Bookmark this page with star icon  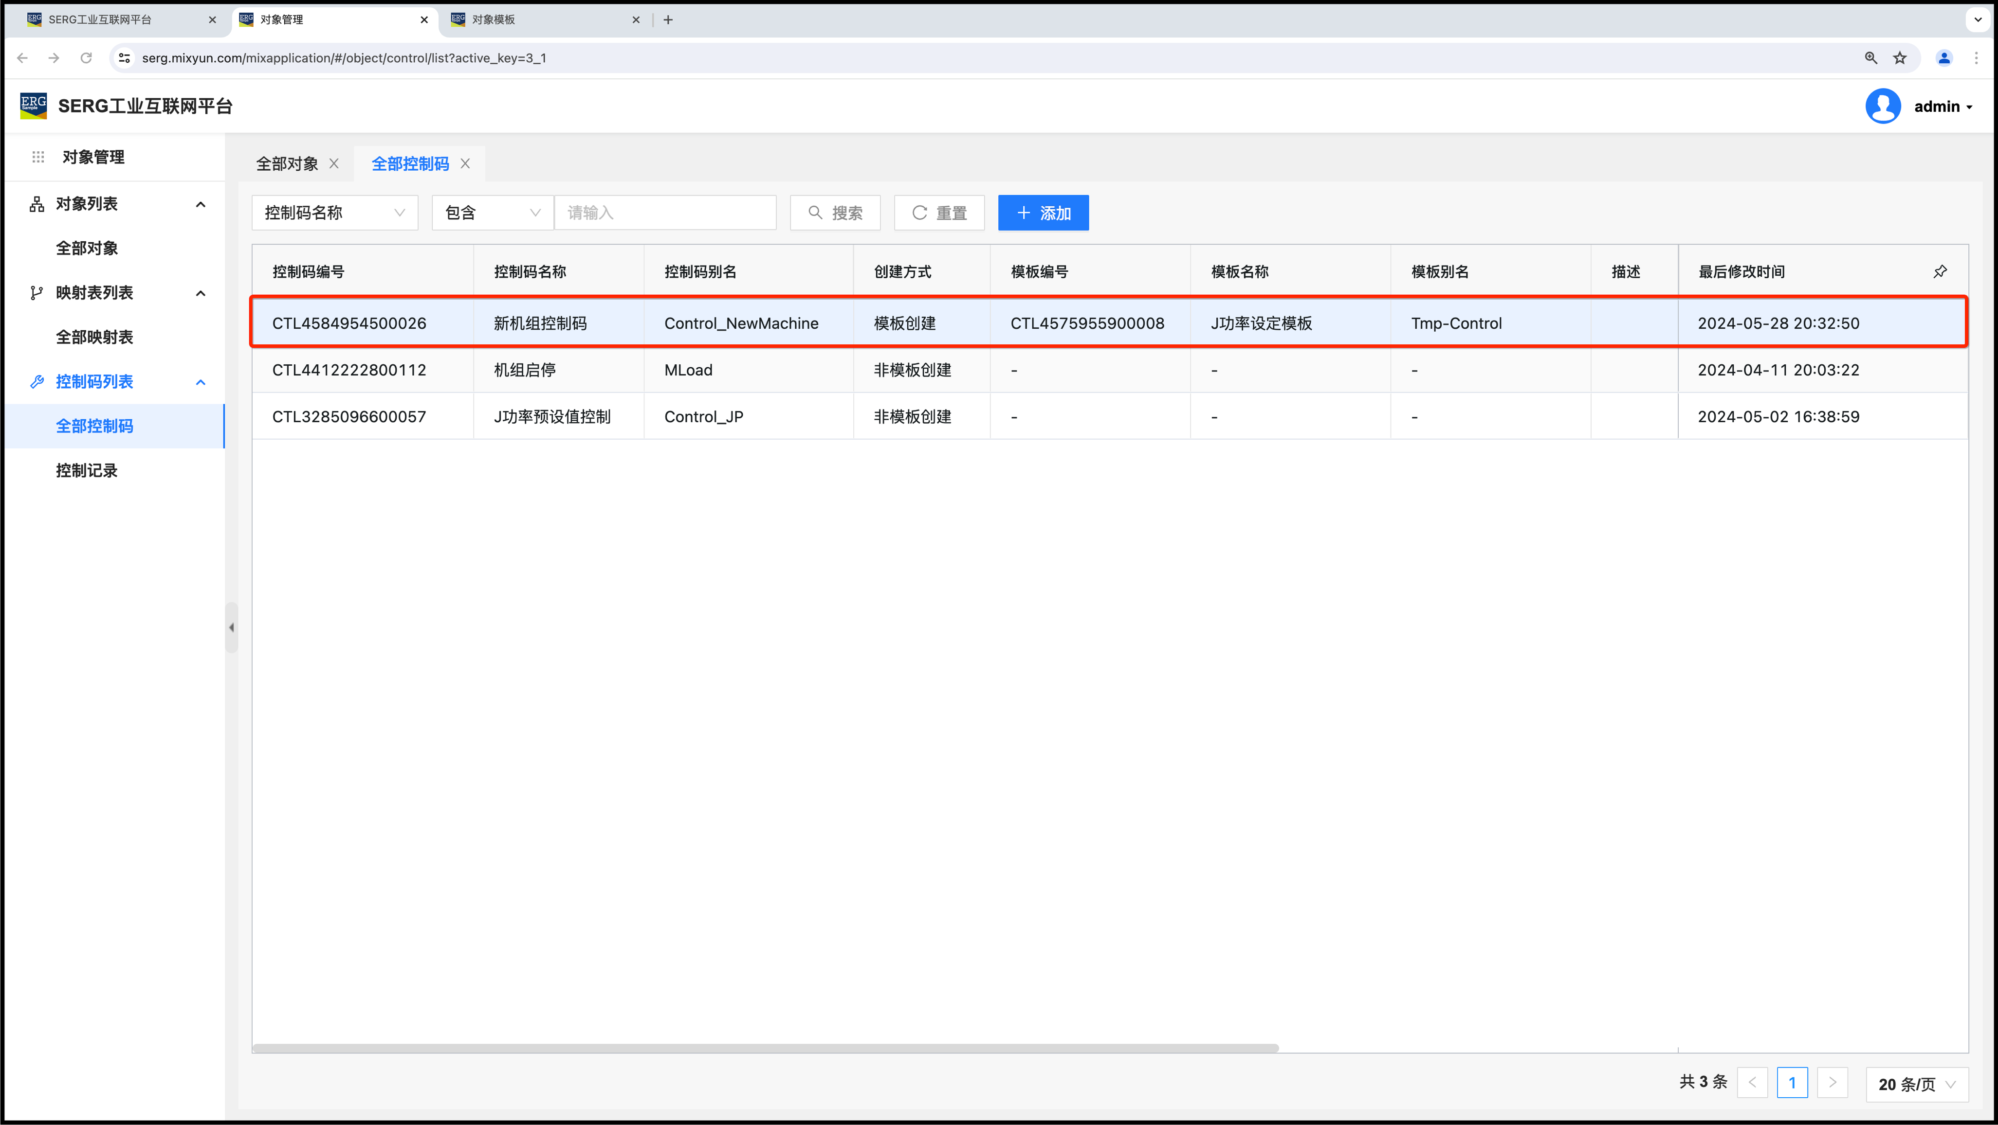[1900, 58]
